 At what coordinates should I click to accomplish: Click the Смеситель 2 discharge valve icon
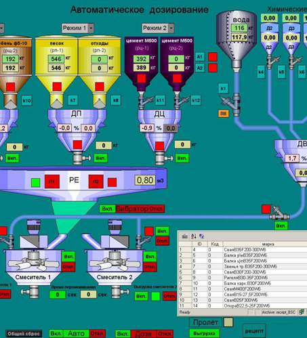119,291
